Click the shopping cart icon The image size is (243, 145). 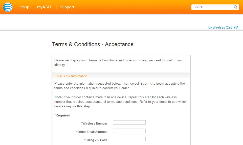click(235, 27)
